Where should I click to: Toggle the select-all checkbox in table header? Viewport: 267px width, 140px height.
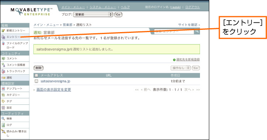click(x=36, y=75)
